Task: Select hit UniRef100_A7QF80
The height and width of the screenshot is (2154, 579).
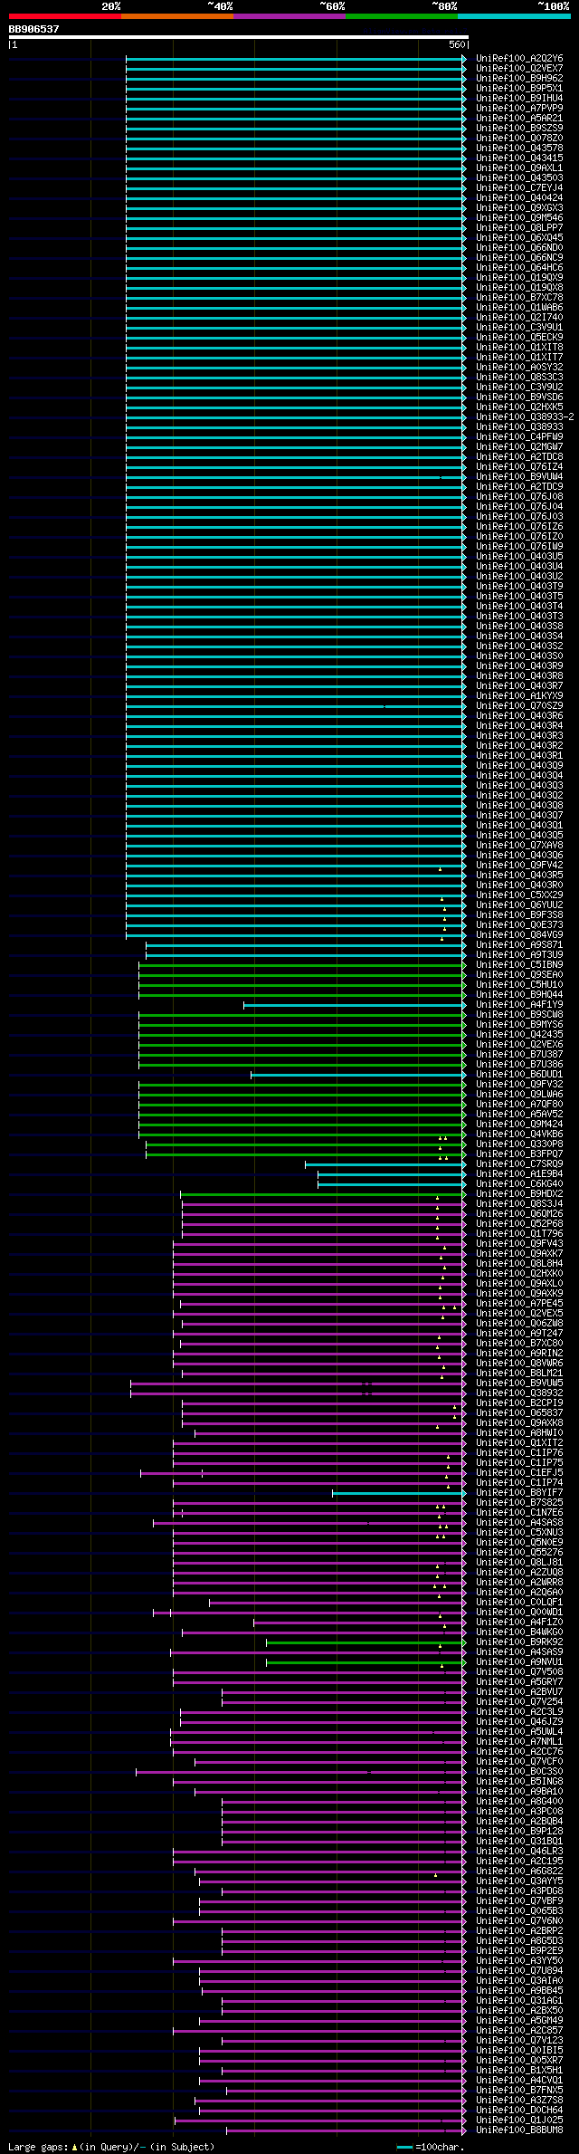Action: coord(519,1104)
